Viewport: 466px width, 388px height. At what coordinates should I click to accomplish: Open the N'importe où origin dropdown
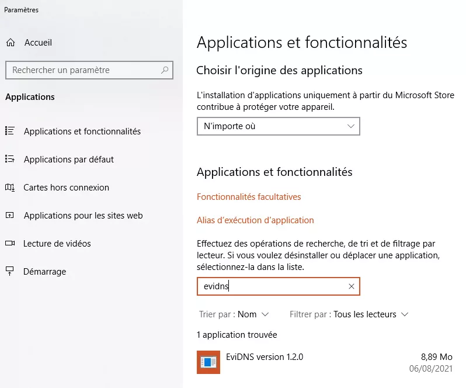278,126
